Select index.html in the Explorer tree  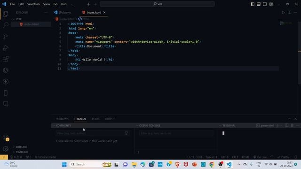(32, 24)
